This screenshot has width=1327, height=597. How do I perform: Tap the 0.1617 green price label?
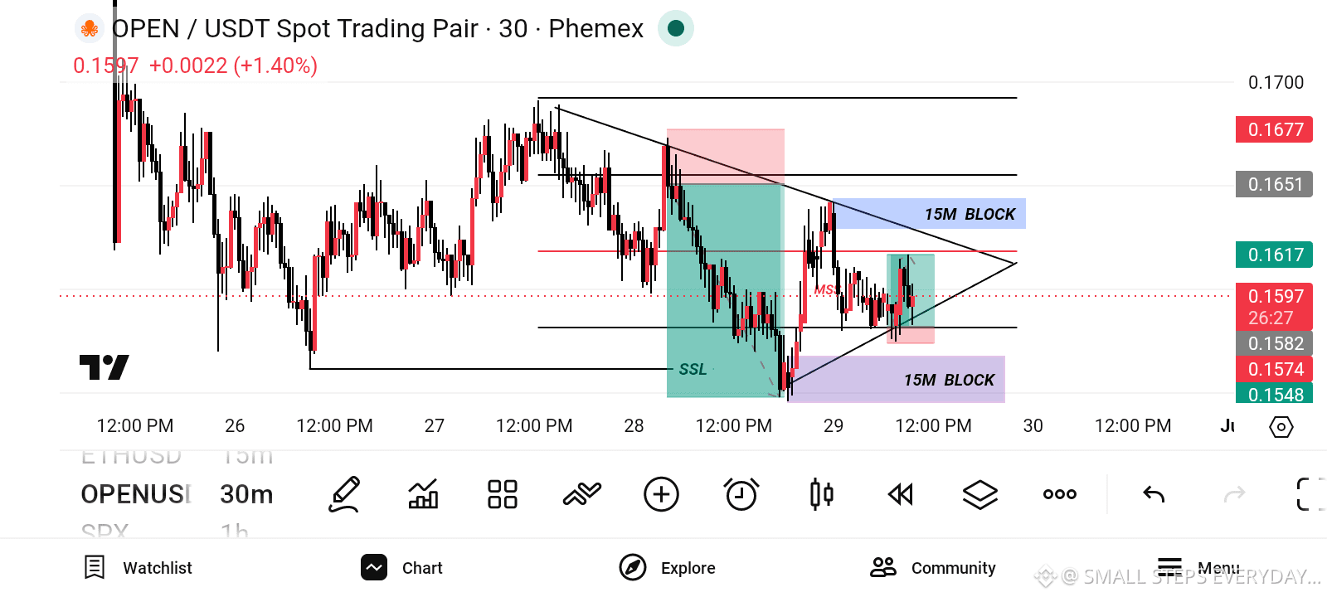pyautogui.click(x=1275, y=255)
